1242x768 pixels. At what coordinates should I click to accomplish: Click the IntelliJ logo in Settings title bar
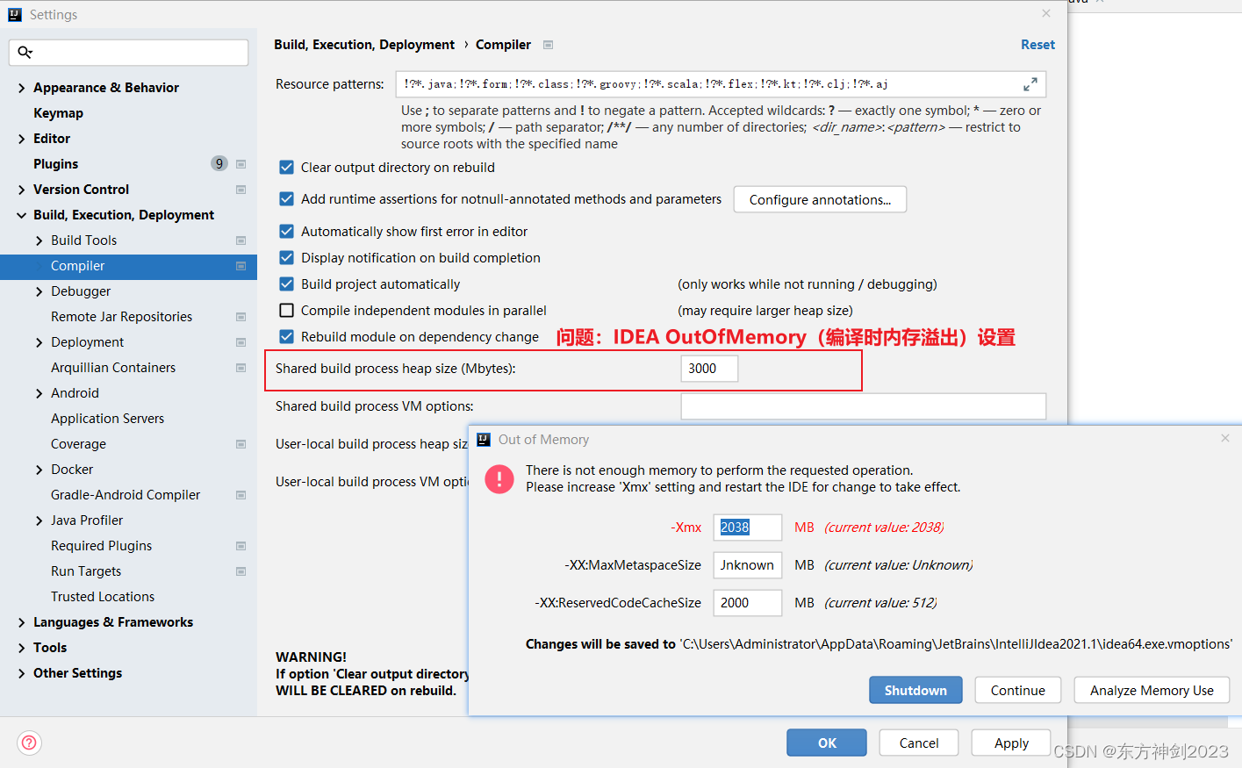[14, 14]
